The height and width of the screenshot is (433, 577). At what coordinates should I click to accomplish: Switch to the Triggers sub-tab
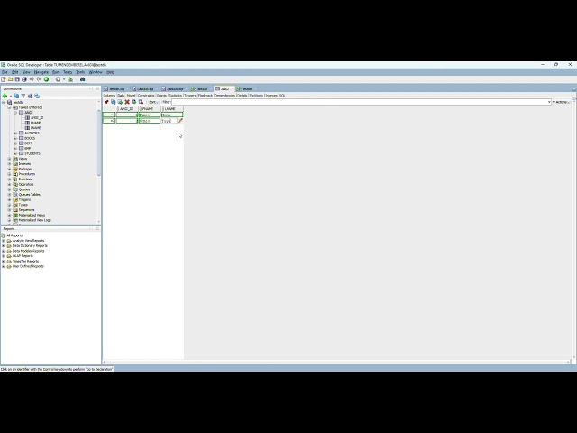190,96
